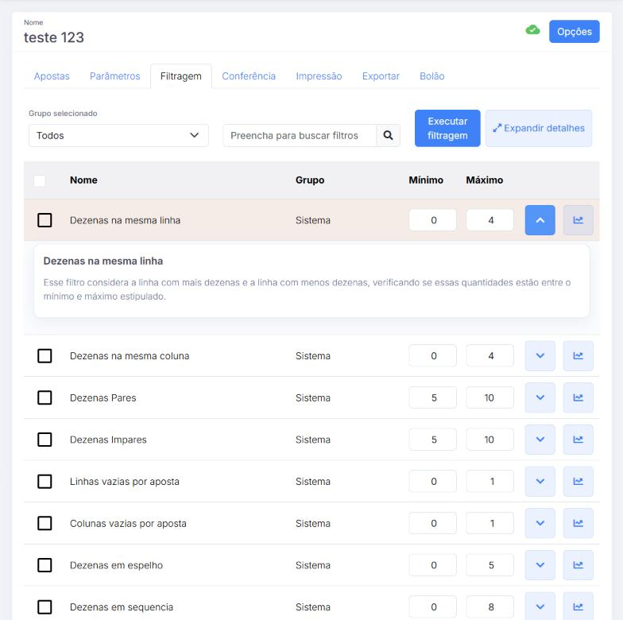Click the Opções button
Image resolution: width=623 pixels, height=620 pixels.
(x=574, y=32)
